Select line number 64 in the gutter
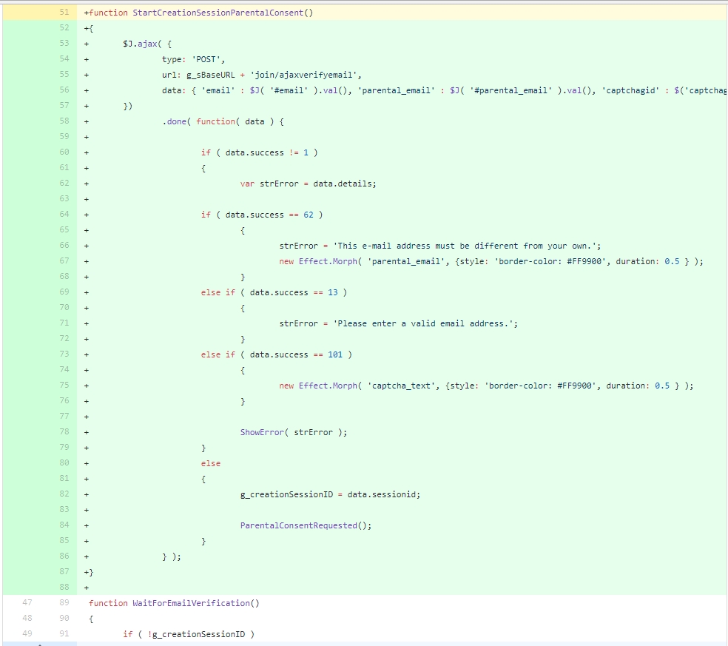 click(x=64, y=214)
